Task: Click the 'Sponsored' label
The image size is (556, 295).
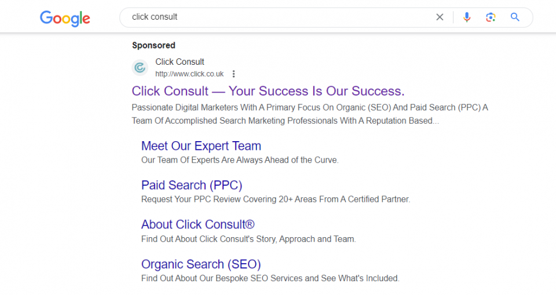Action: (x=153, y=45)
